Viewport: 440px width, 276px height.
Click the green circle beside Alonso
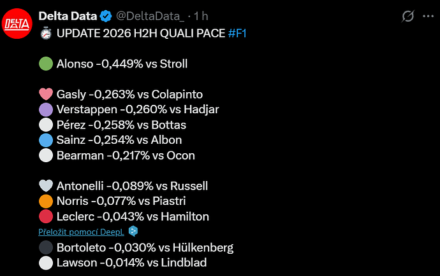46,64
